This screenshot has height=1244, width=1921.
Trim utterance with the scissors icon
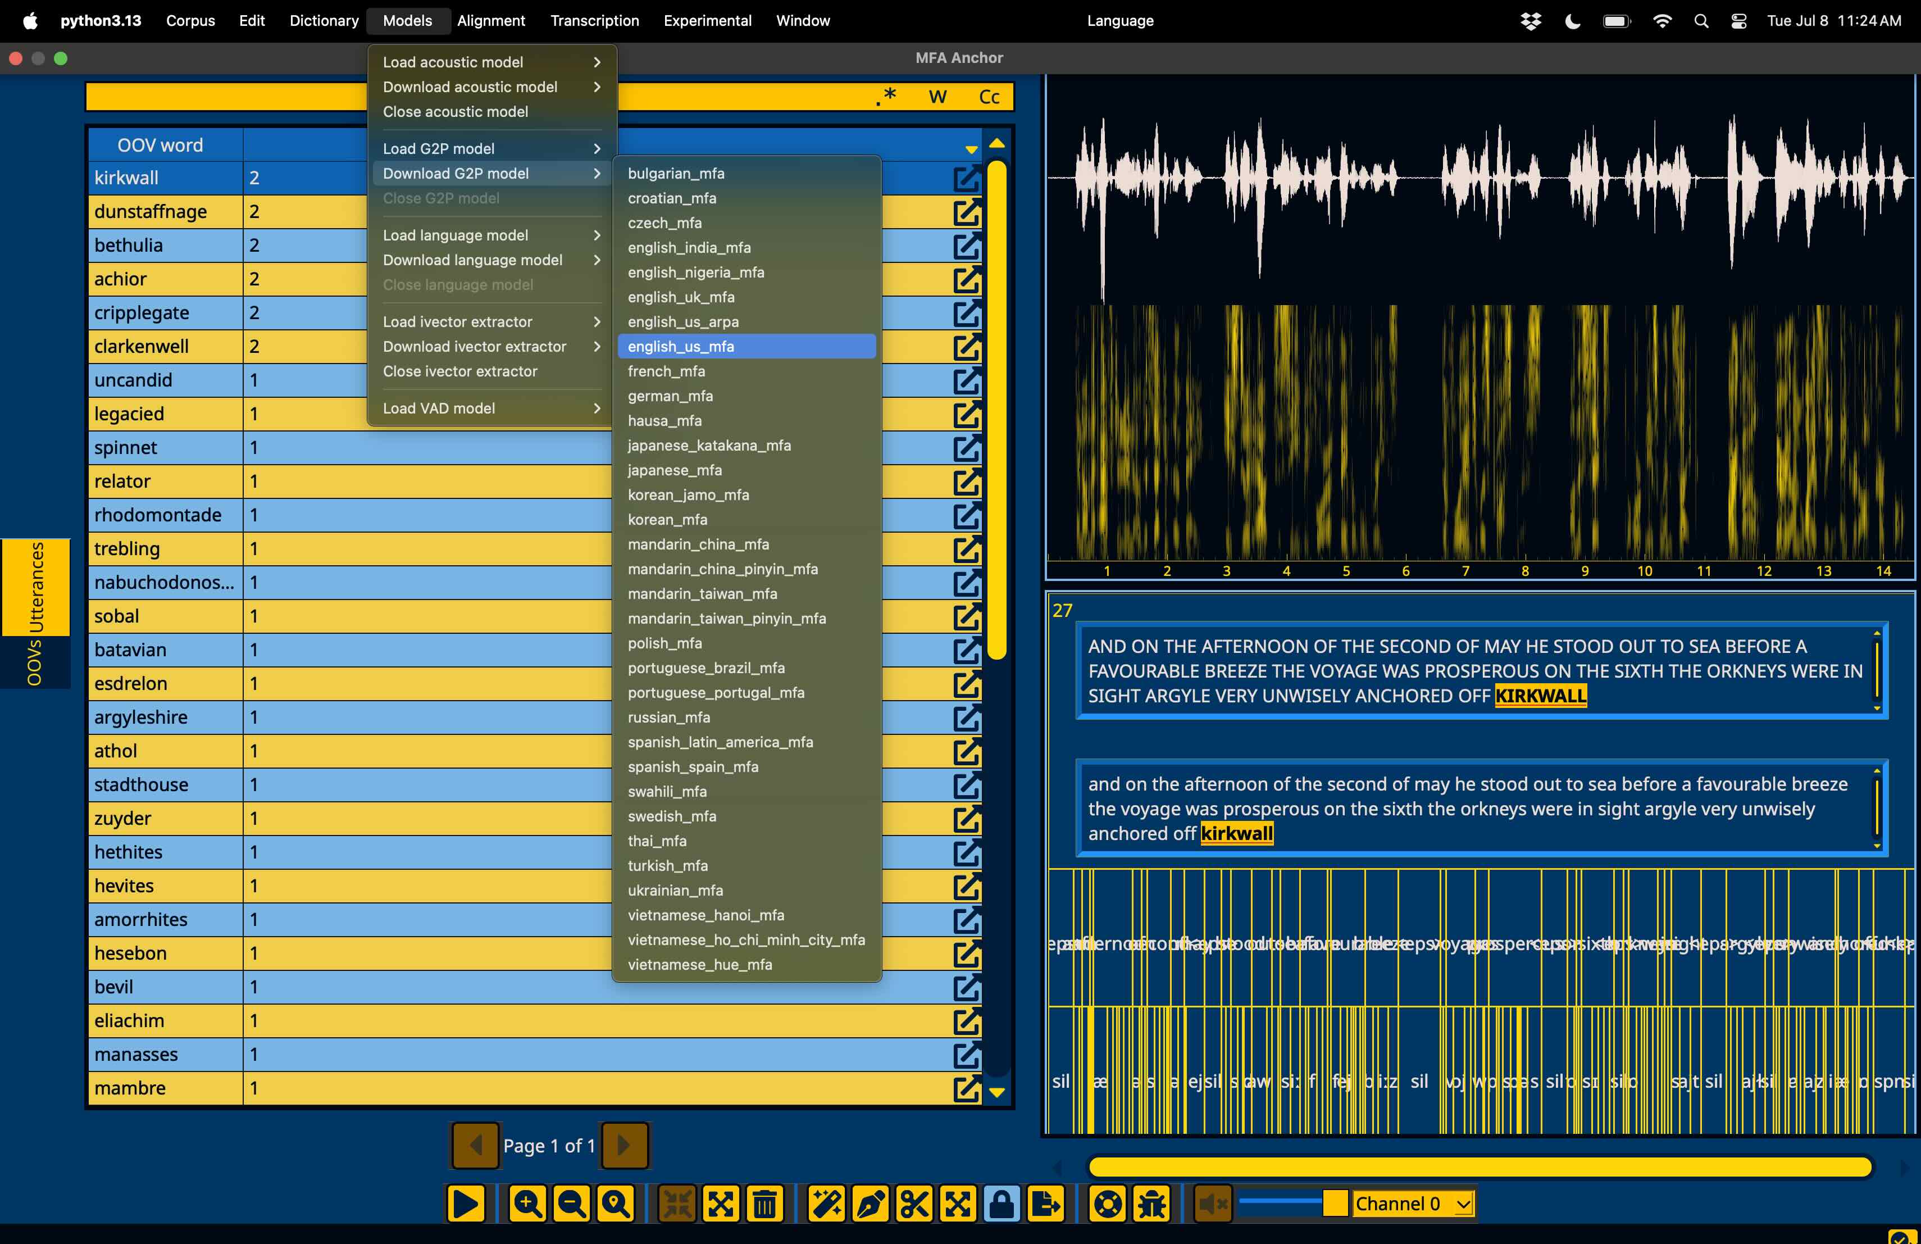pos(914,1205)
